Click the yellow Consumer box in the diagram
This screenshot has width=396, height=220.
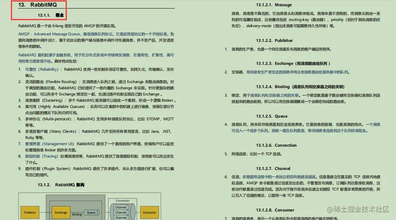pos(149,212)
